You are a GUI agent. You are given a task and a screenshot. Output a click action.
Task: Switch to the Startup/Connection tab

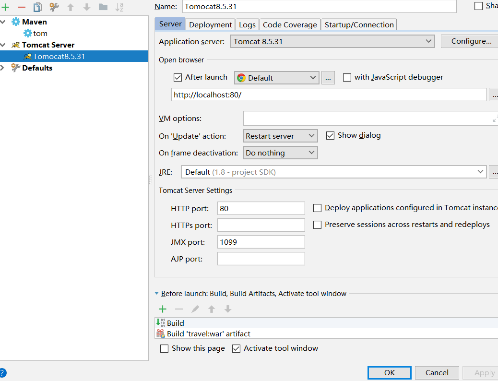click(x=359, y=25)
